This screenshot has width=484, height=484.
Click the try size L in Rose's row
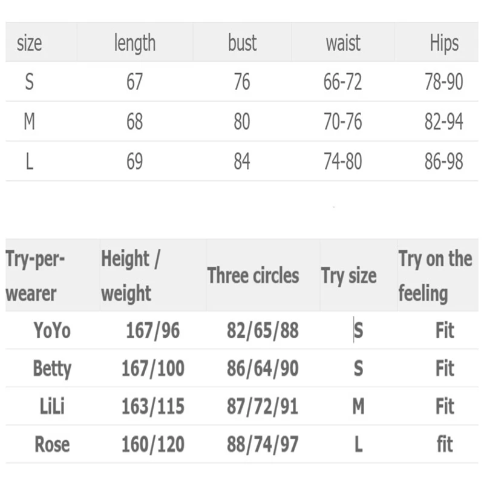358,445
